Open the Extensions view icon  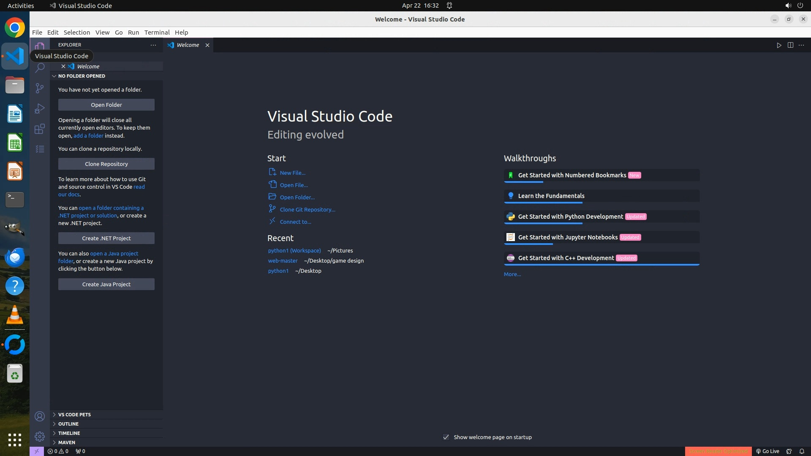[x=40, y=129]
